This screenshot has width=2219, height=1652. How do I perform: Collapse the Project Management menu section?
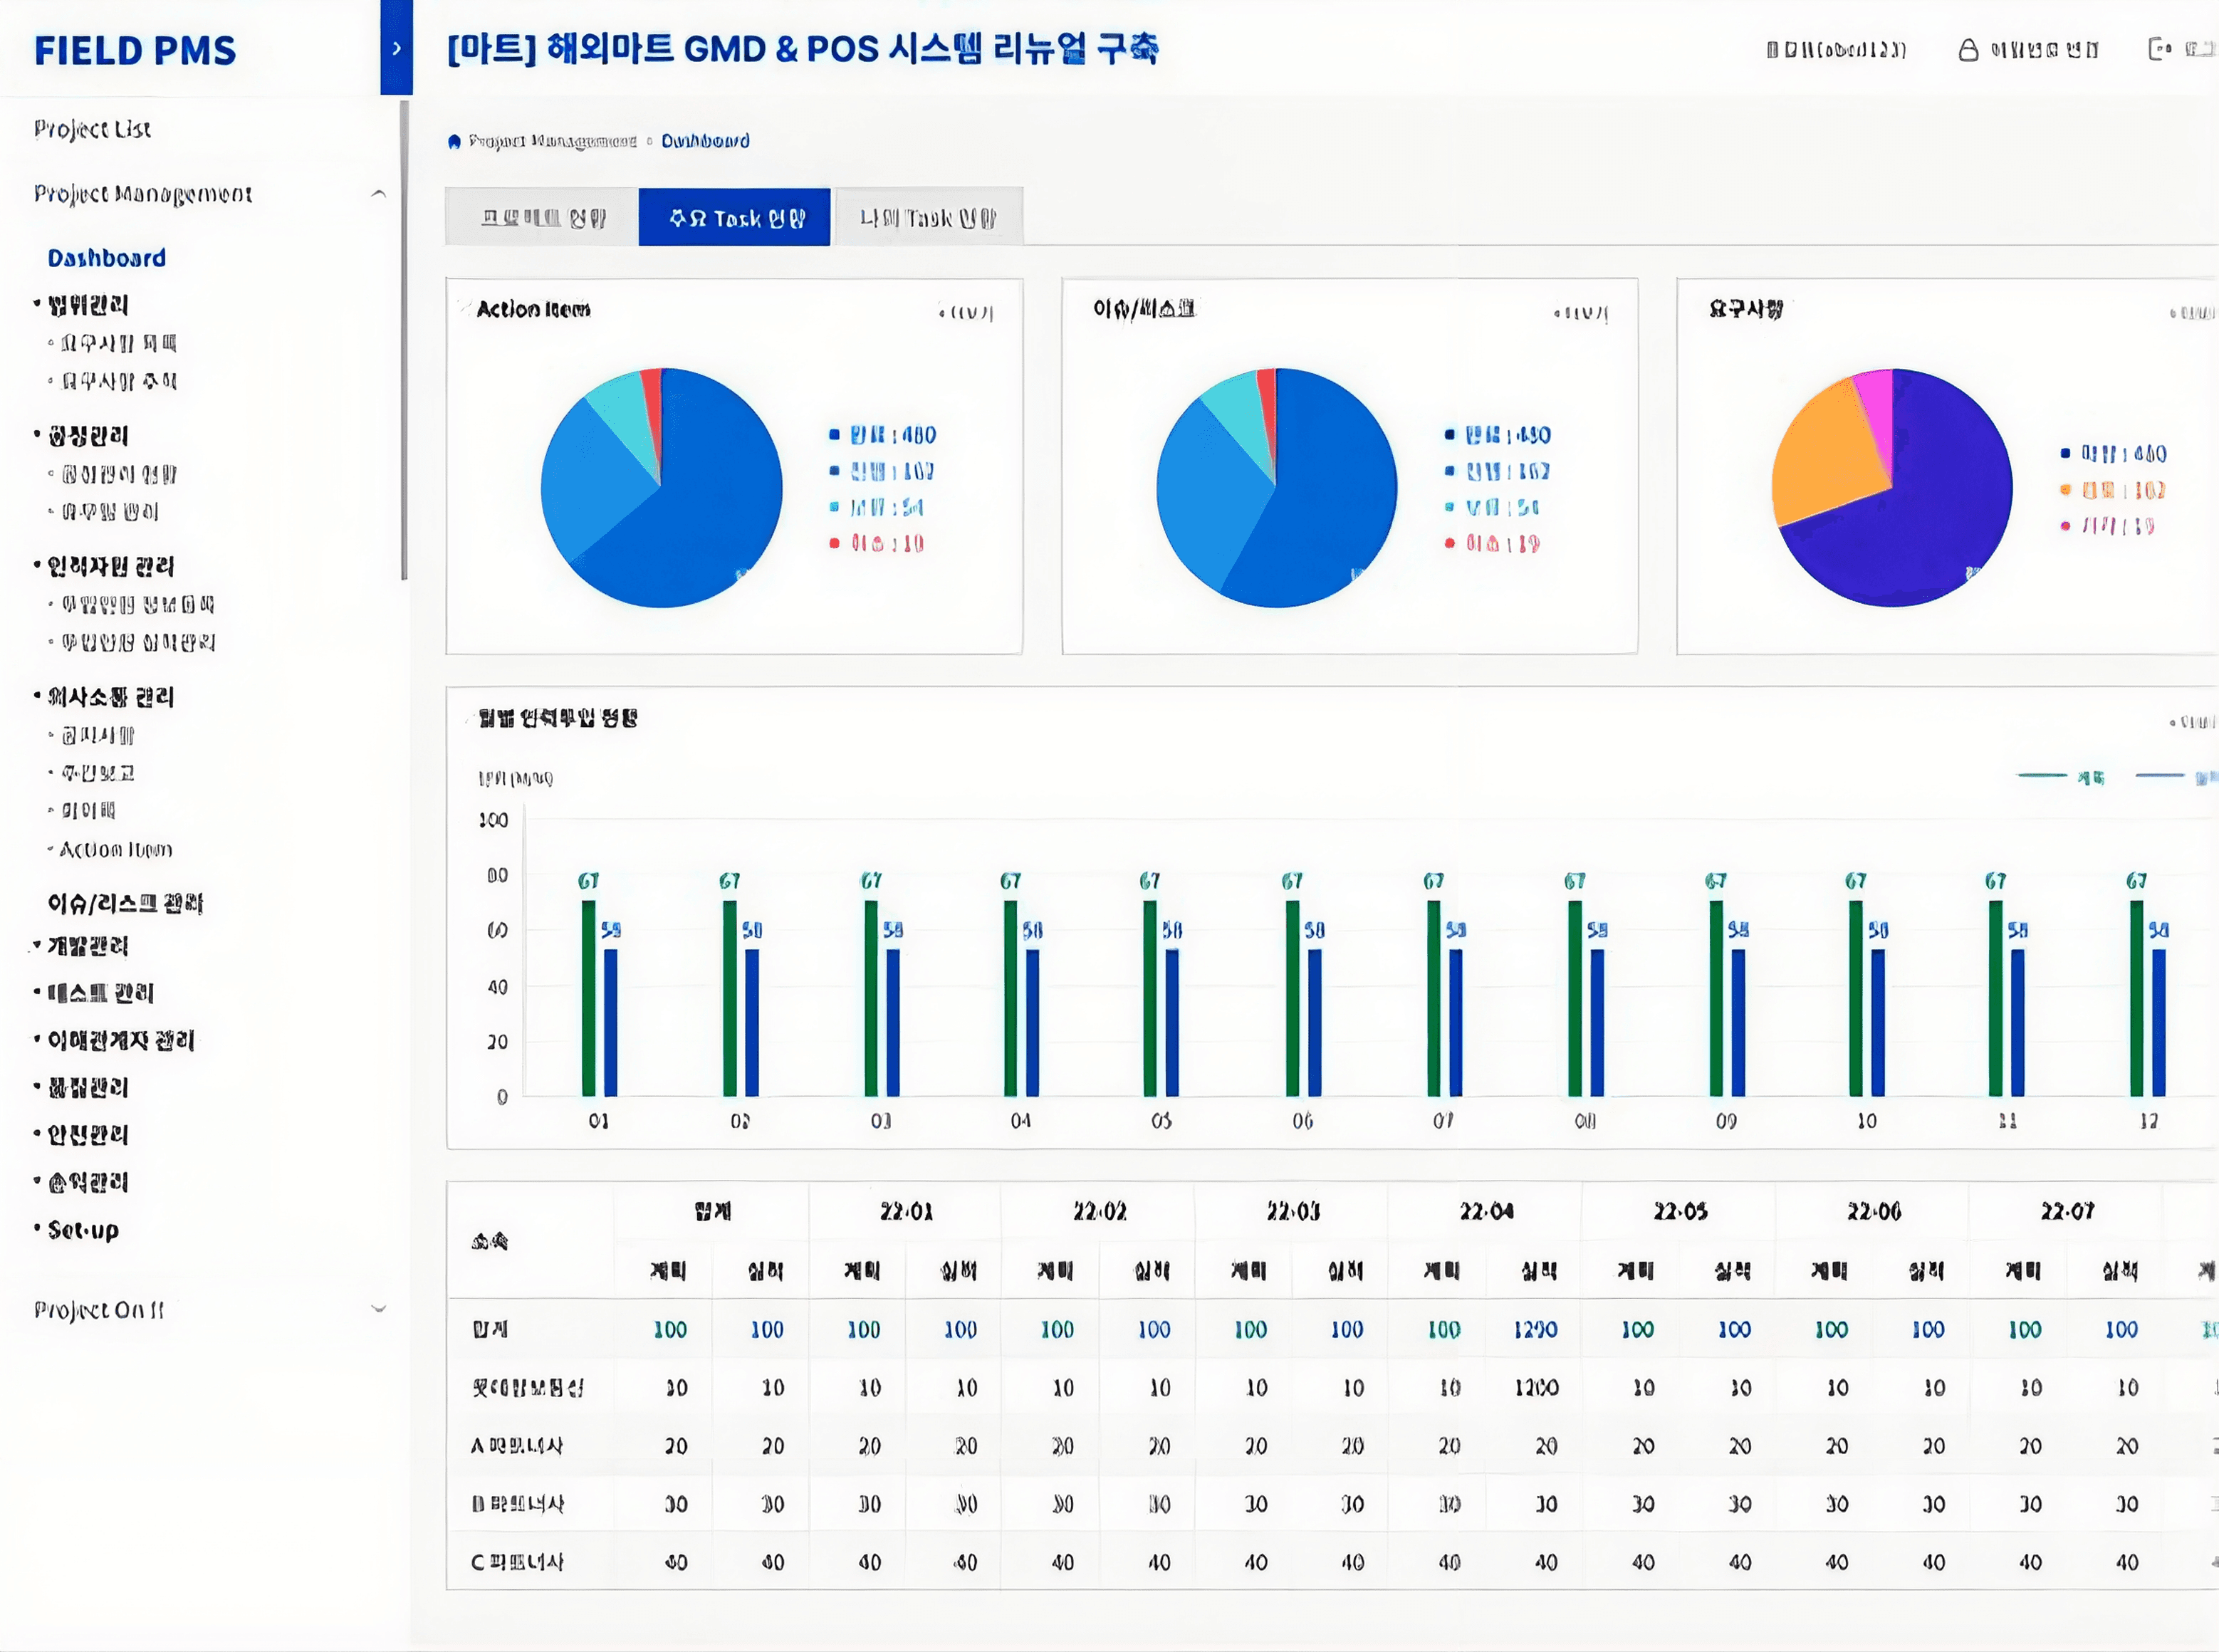pos(378,194)
